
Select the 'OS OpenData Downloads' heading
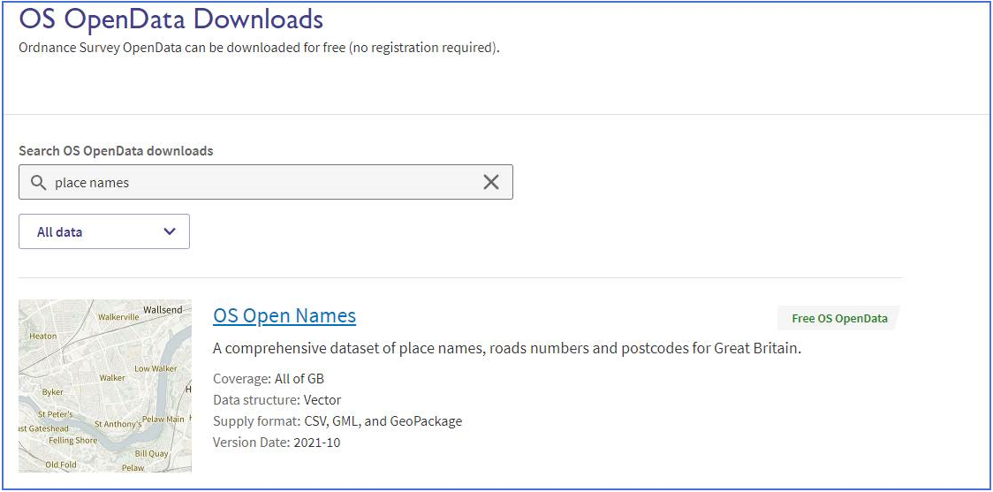click(171, 19)
